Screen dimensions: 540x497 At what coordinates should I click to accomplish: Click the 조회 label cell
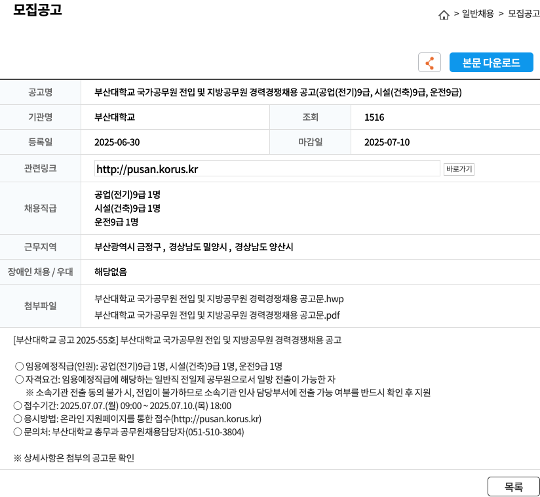[310, 117]
